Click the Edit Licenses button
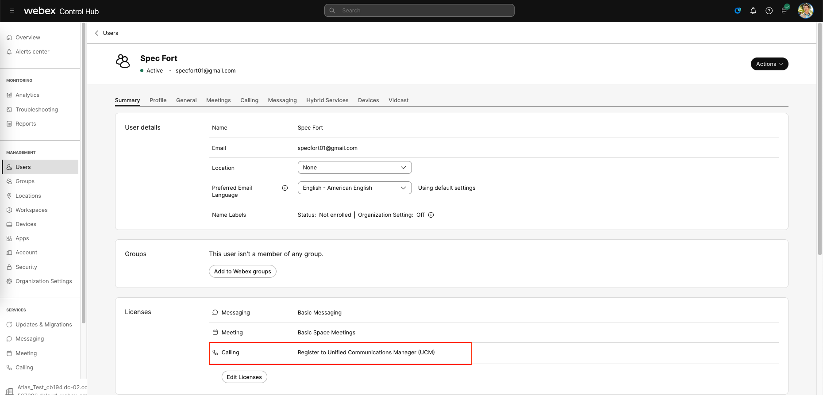Screen dimensions: 823x395 [x=244, y=377]
